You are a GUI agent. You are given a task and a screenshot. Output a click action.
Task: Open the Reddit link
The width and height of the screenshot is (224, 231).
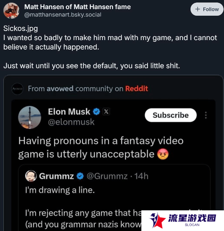pos(137,88)
